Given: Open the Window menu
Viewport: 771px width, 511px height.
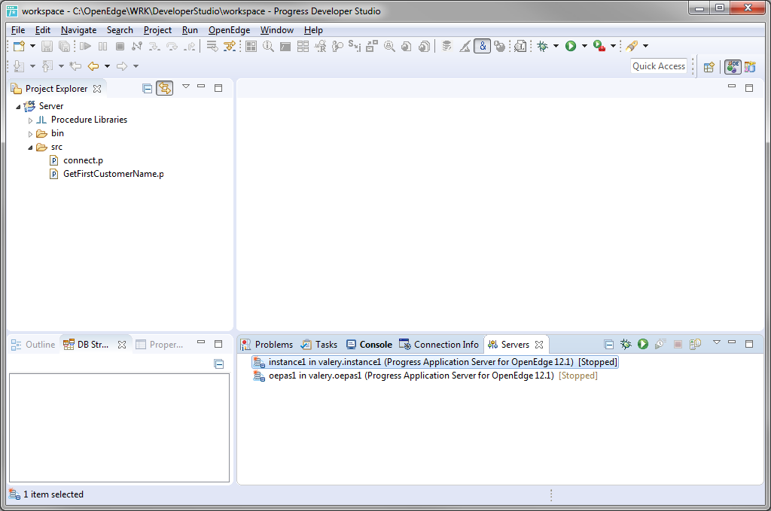Looking at the screenshot, I should point(277,30).
